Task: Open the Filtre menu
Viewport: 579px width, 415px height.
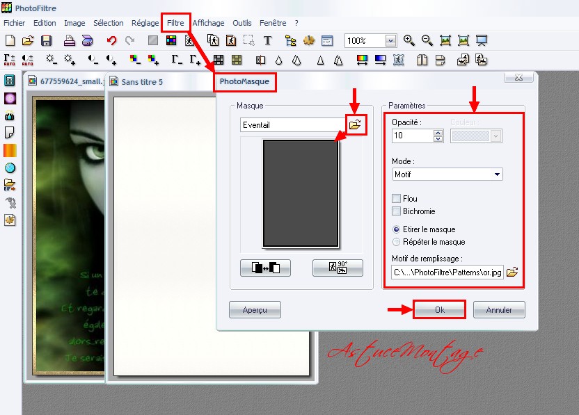Action: tap(175, 23)
